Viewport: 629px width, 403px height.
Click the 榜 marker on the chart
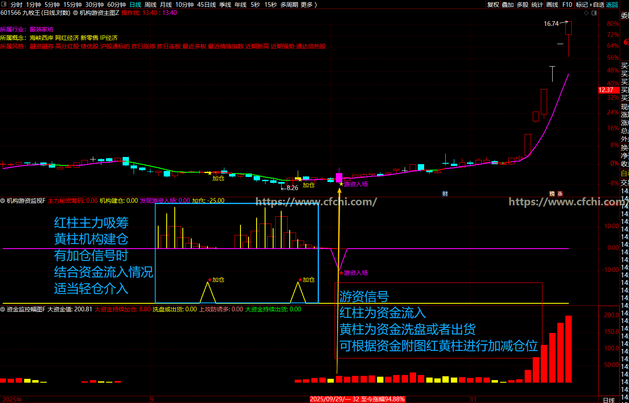point(552,193)
